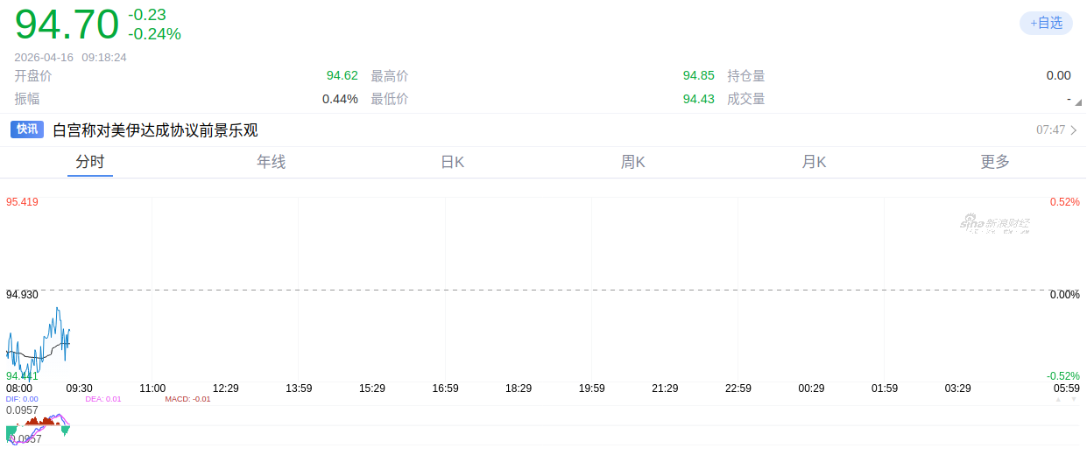Screen dimensions: 1087x455
Task: Click the 09:30 time axis marker
Action: (x=80, y=388)
